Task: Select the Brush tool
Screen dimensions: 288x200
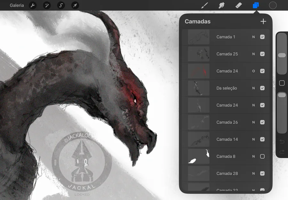Action: pos(204,5)
